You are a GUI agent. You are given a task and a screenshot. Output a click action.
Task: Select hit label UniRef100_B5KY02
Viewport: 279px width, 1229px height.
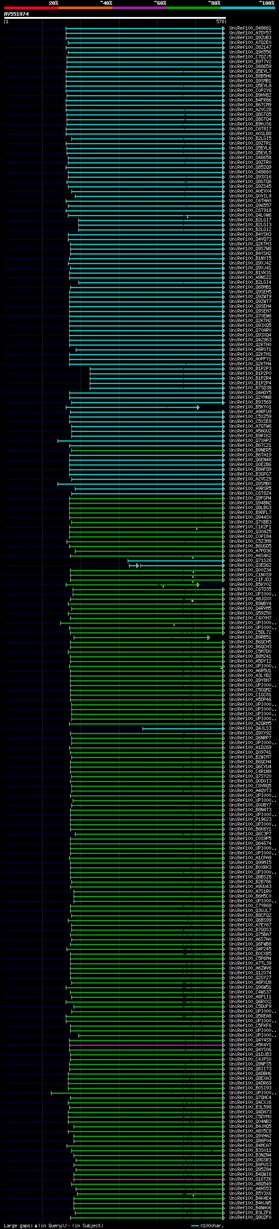[x=250, y=585]
